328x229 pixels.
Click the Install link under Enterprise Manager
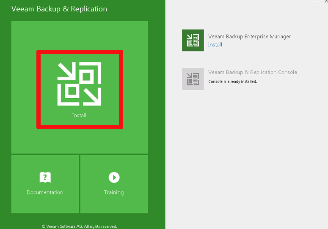click(x=215, y=45)
